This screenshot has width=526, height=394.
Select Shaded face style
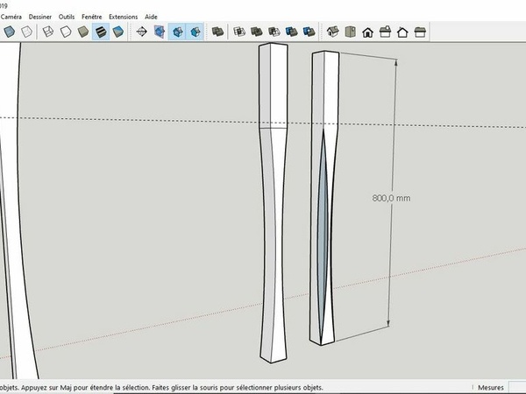tap(82, 32)
